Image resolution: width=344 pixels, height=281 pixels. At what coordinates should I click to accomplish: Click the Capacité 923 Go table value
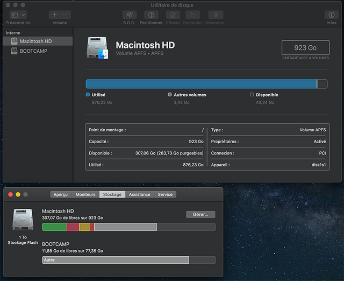pos(196,142)
